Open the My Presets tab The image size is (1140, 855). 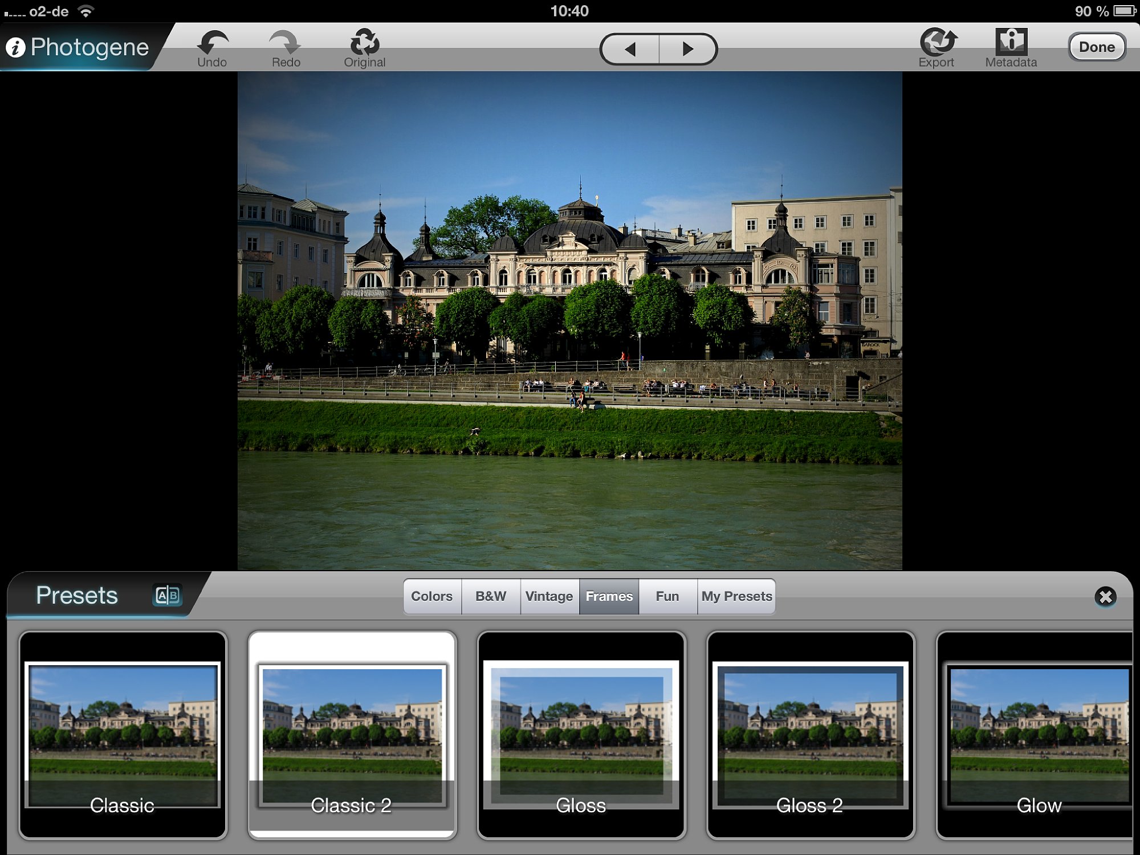click(x=736, y=596)
